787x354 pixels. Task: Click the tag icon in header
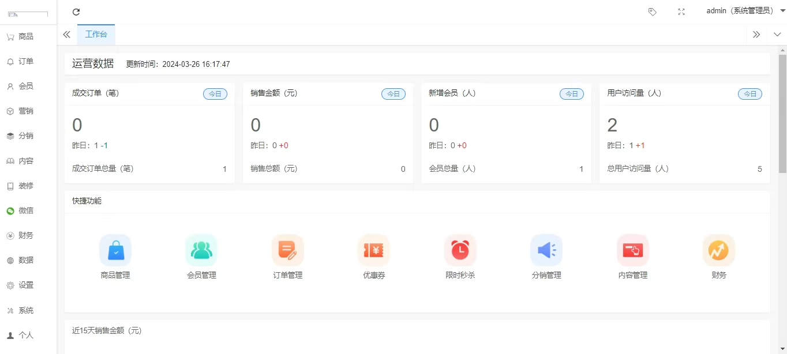653,12
